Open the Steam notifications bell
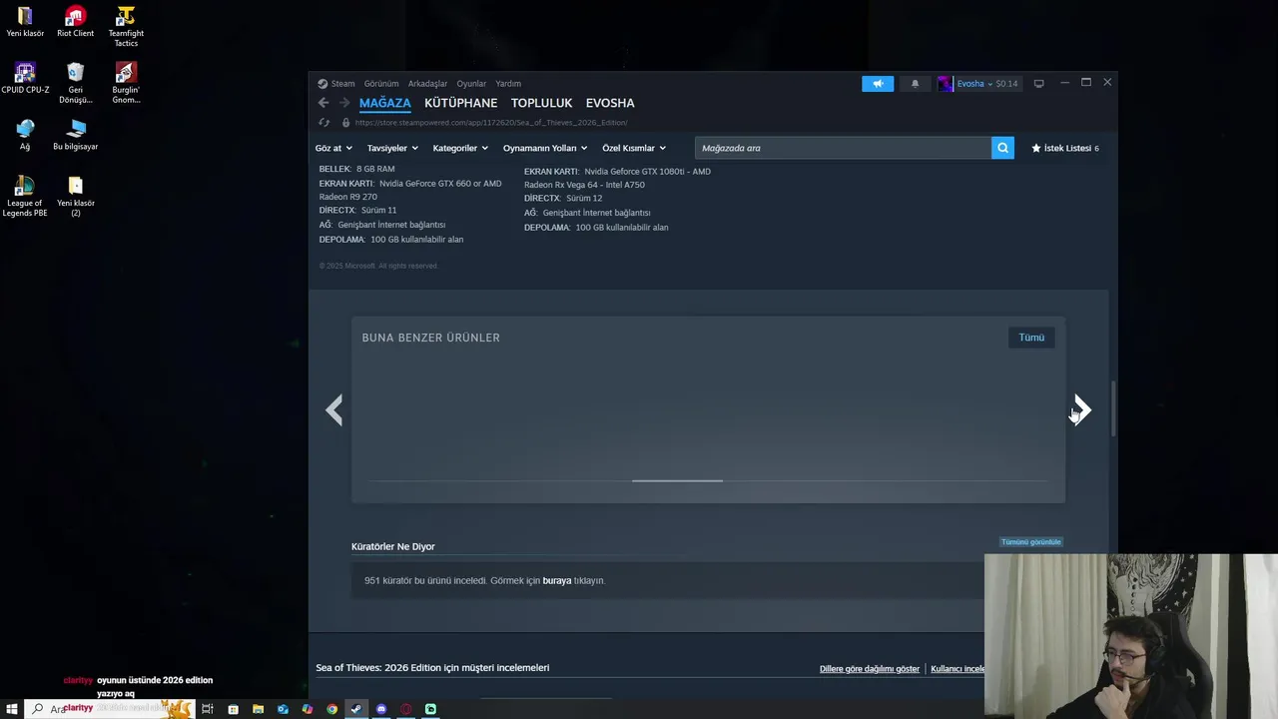This screenshot has height=719, width=1278. tap(915, 84)
